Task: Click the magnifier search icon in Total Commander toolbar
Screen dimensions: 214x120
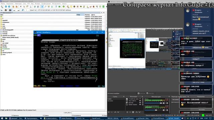Action: 45,7
